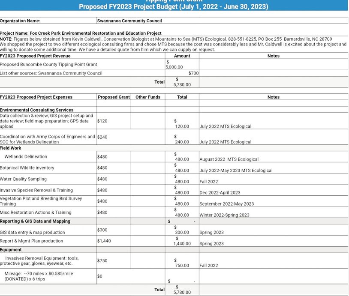349x296 pixels.
Task: Click the Environmental Consulting Services section heading
Action: [x=36, y=110]
